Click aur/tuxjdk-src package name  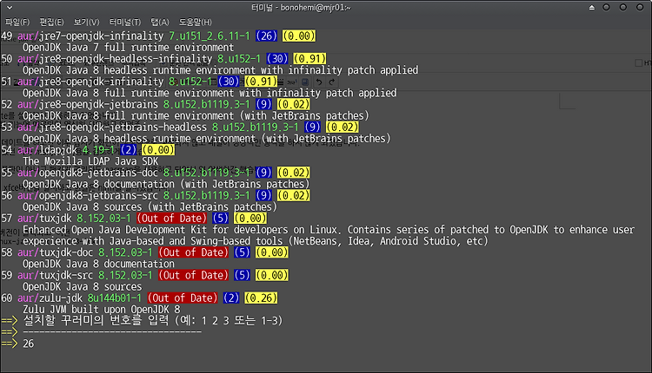56,276
